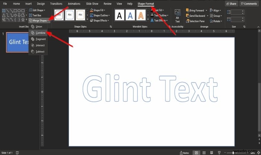Switch to Slide Sorter view

tap(204, 153)
